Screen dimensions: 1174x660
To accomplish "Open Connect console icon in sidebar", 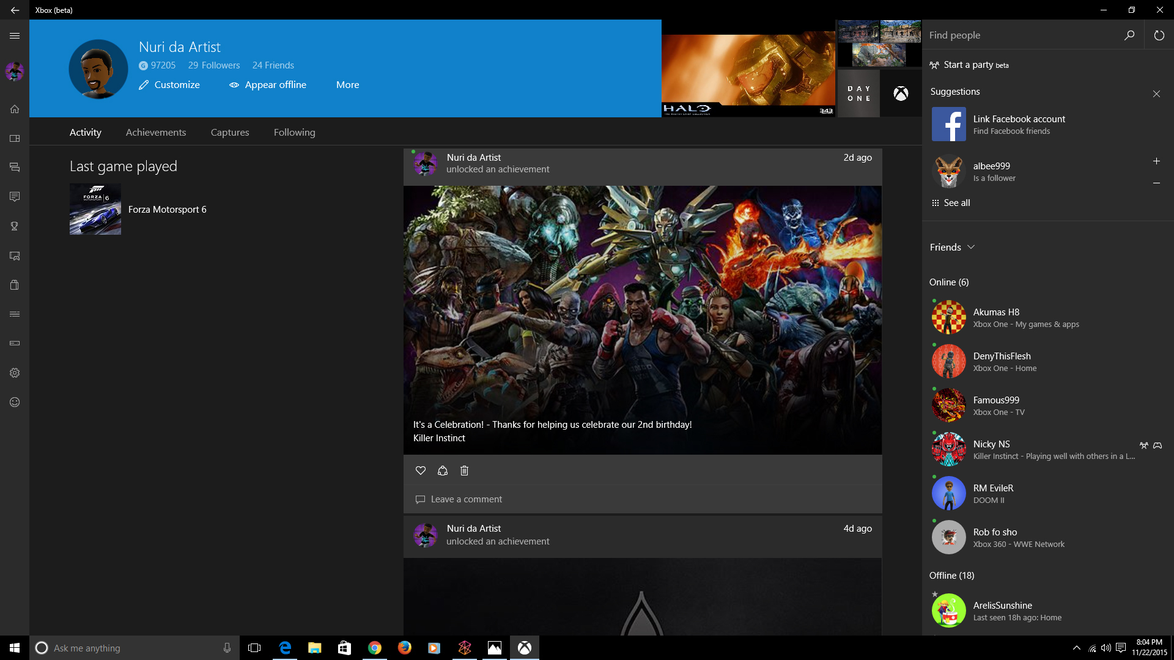I will pyautogui.click(x=15, y=343).
